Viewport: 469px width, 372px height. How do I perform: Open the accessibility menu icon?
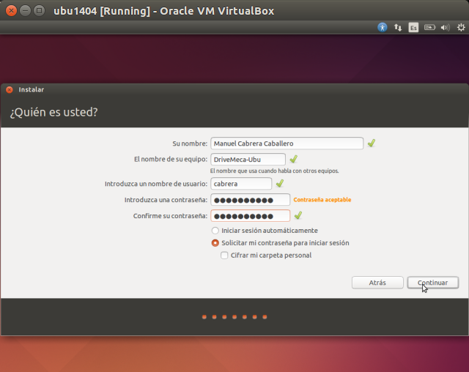pyautogui.click(x=383, y=28)
